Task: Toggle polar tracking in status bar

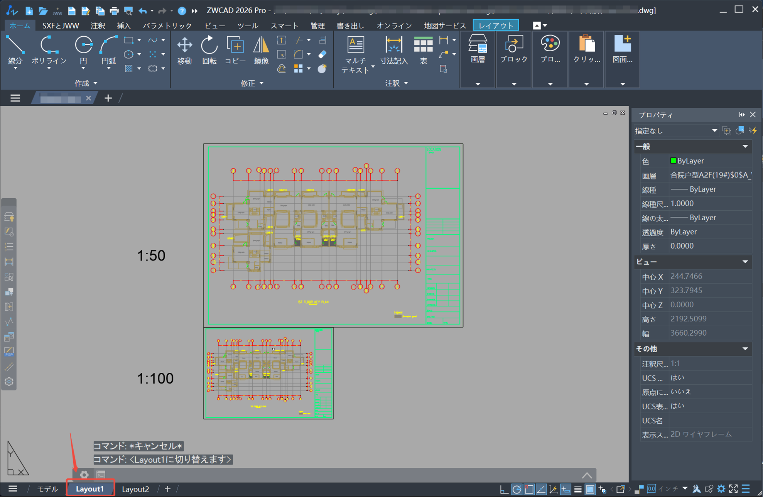Action: pos(517,489)
